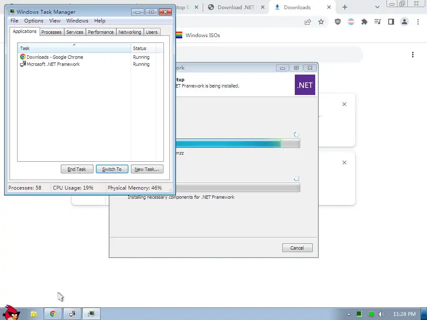This screenshot has height=320, width=427.
Task: Open the Windows menu in Task Manager
Action: click(77, 21)
